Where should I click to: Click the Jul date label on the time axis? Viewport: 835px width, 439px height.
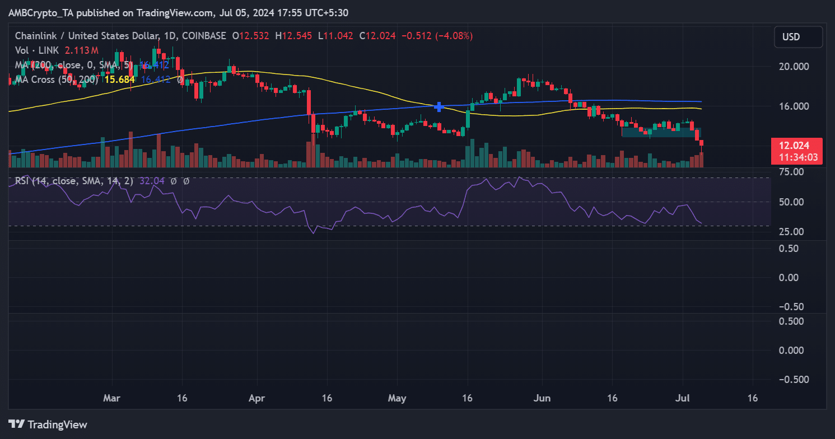(682, 398)
